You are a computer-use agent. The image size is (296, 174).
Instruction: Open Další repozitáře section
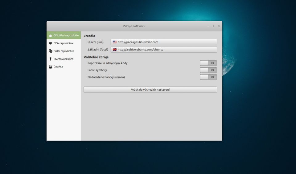64,51
